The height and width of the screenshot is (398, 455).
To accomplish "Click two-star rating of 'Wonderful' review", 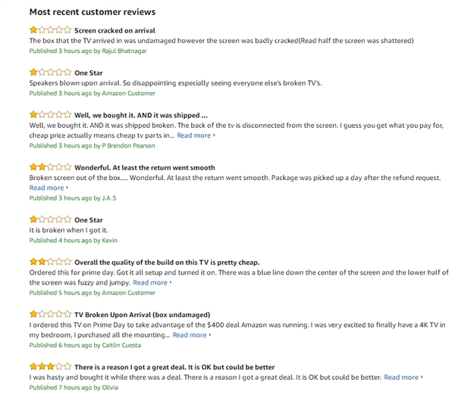I will tap(50, 167).
